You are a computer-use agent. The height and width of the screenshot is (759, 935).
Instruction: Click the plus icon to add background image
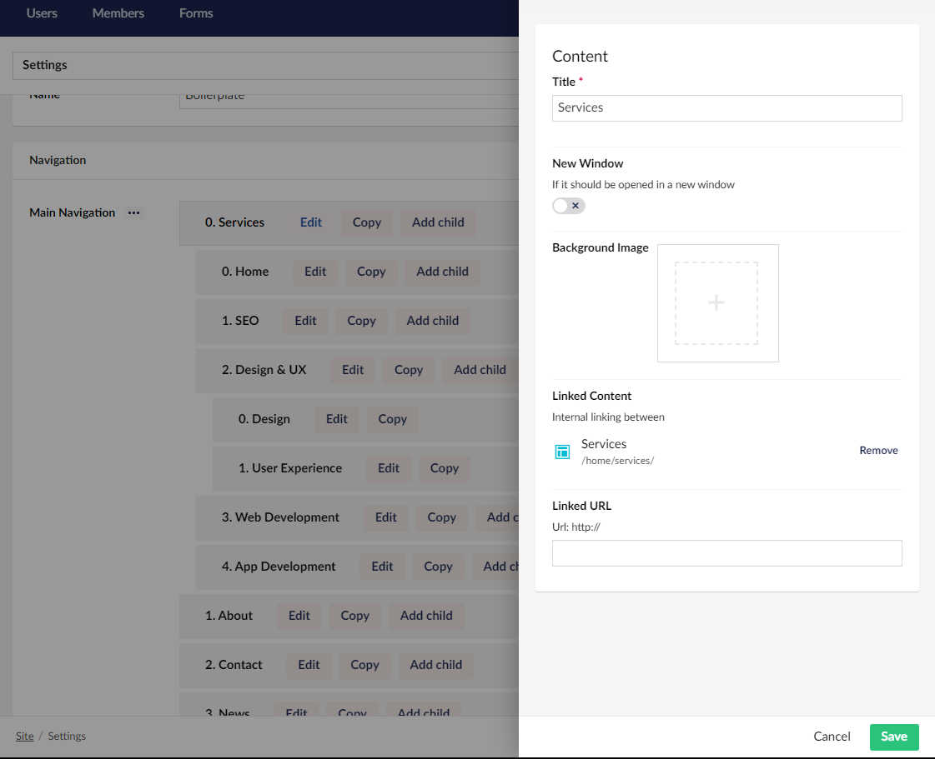[716, 302]
